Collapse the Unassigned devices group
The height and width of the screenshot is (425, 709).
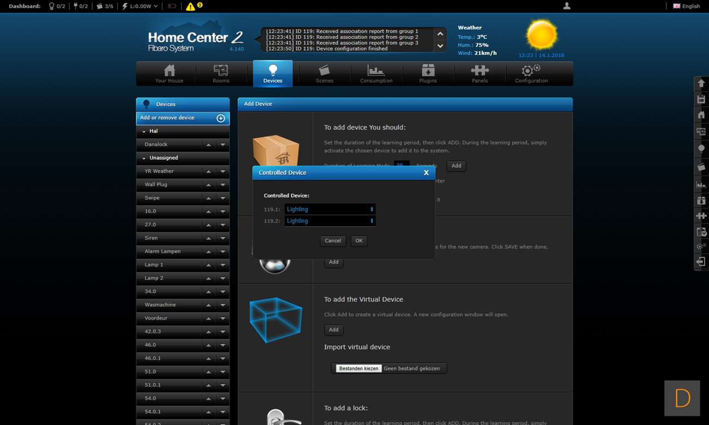tap(144, 158)
